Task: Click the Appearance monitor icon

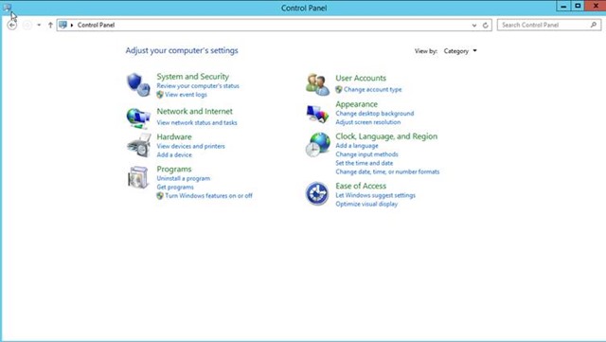Action: 317,114
